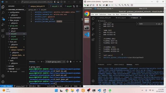Click YAML language mode in status bar
The width and height of the screenshot is (166, 93).
coord(75,86)
